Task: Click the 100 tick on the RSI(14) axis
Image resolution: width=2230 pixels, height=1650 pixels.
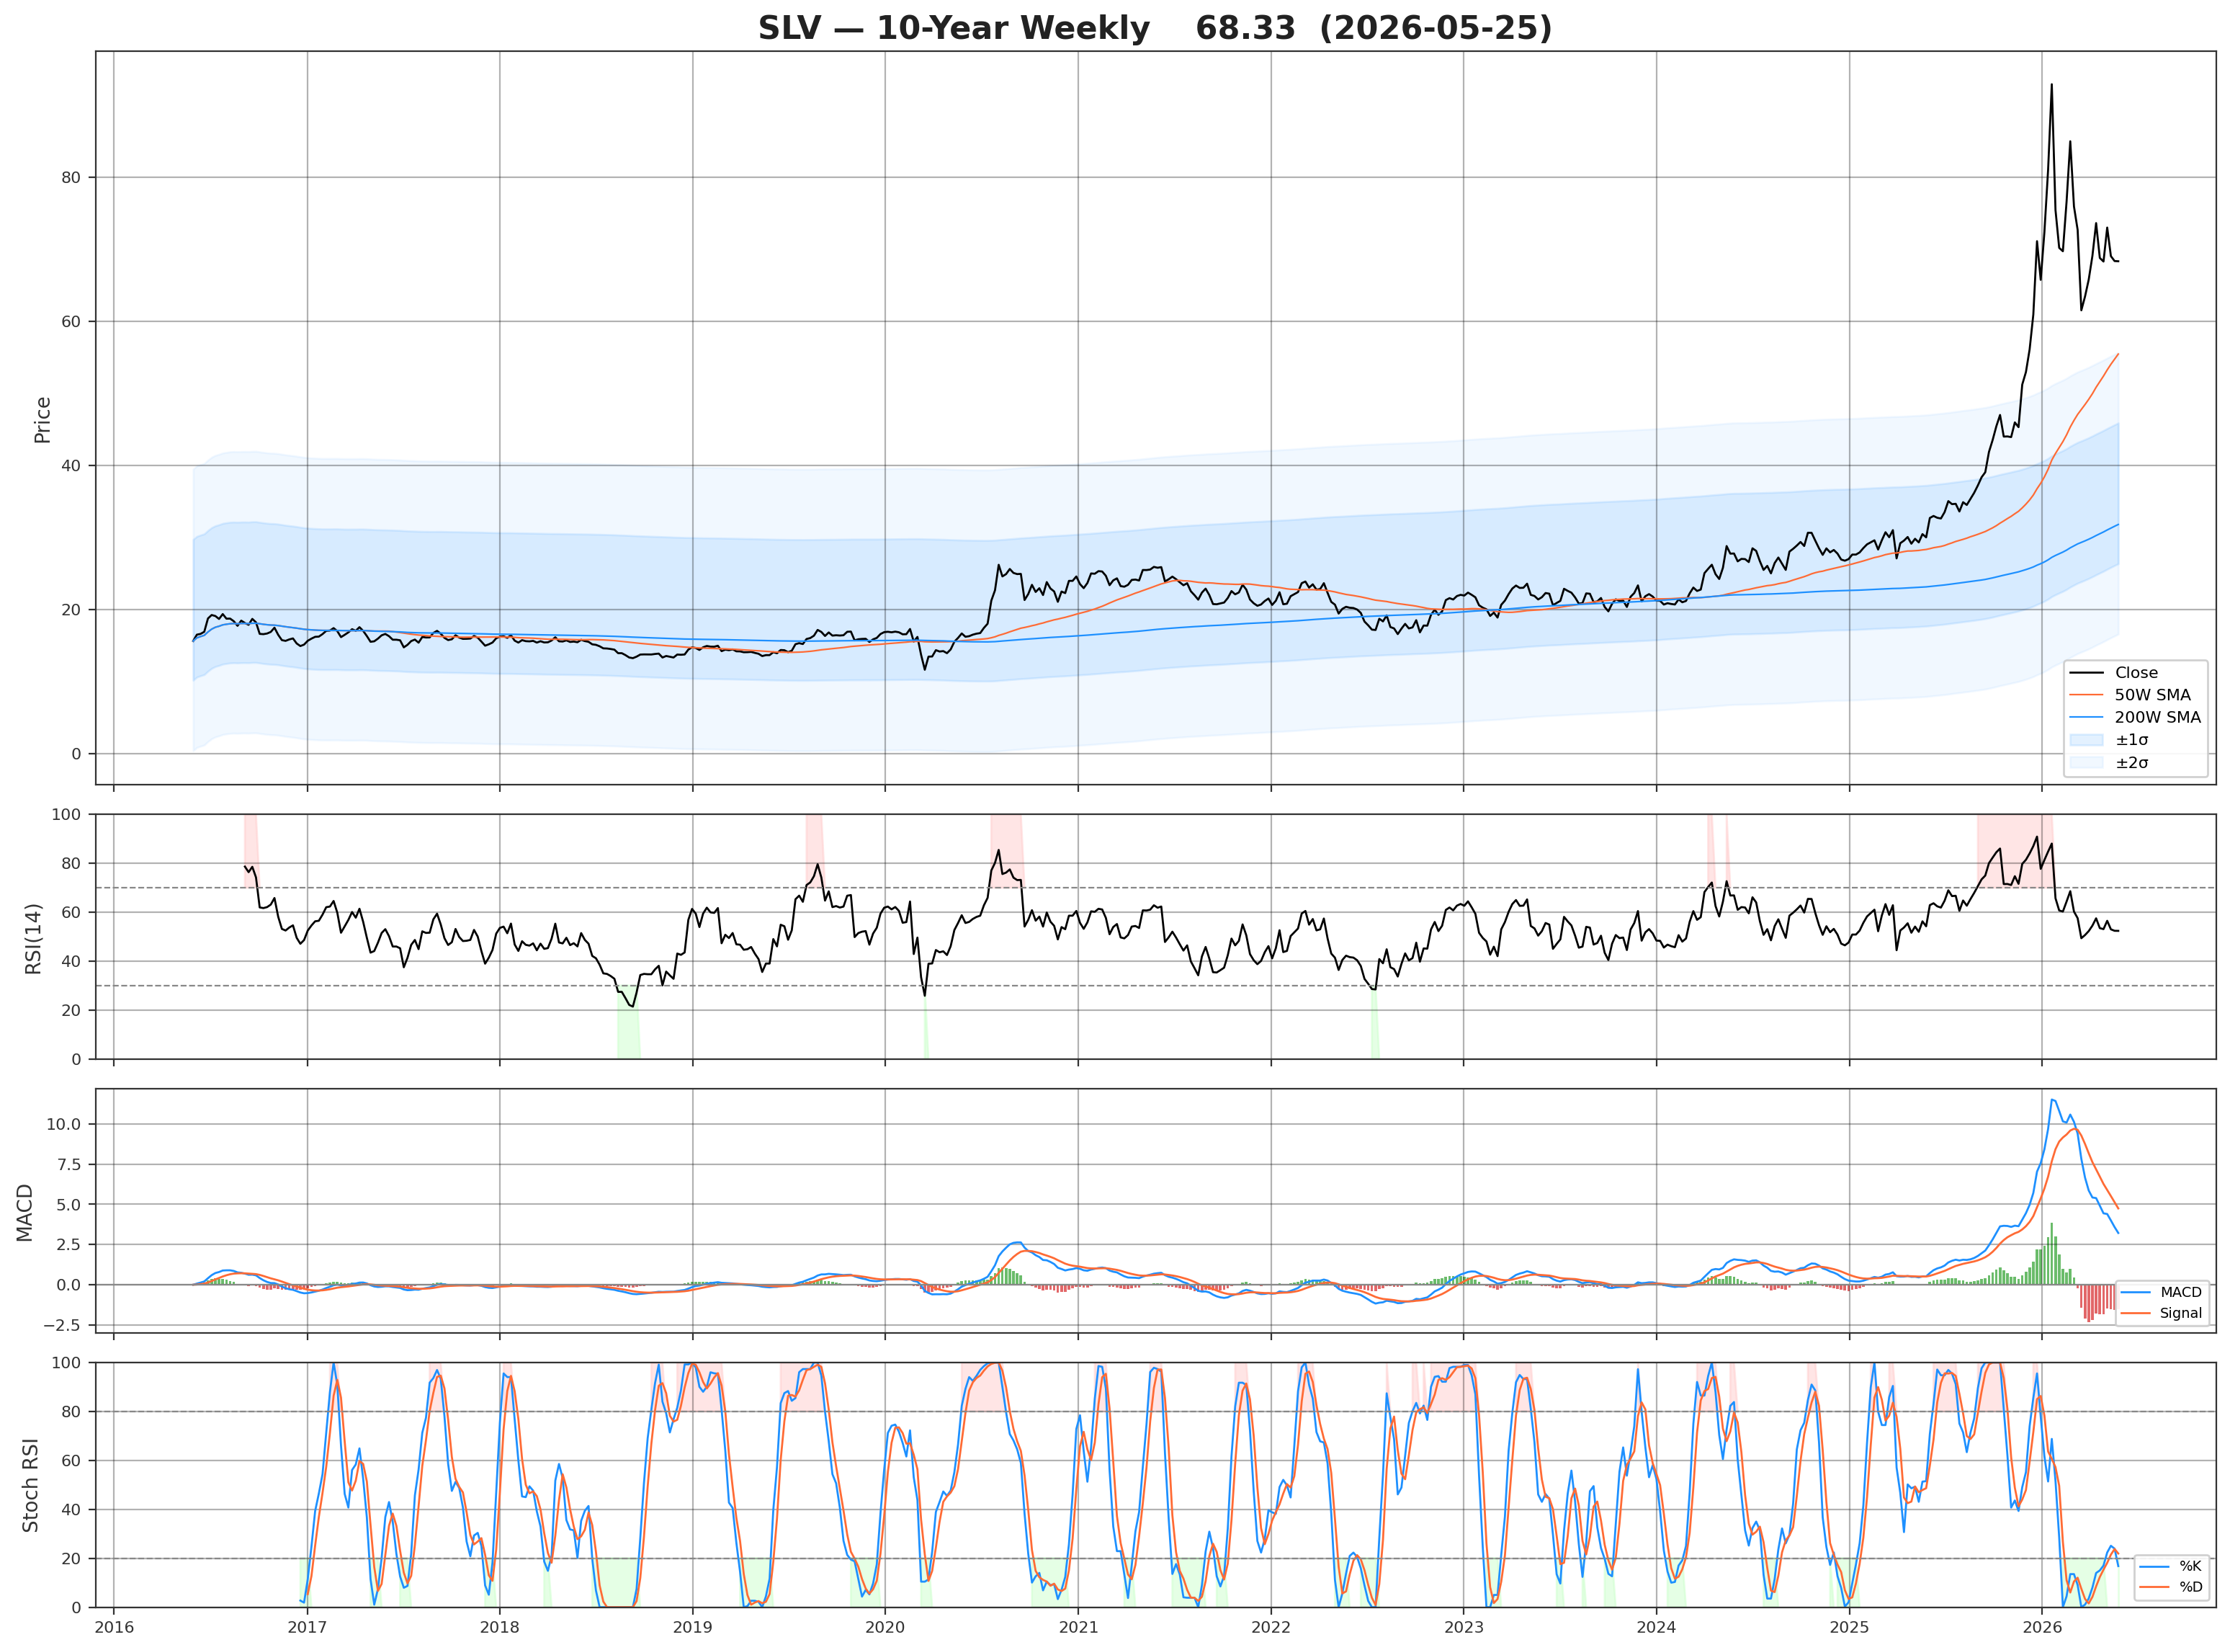Action: coord(66,815)
